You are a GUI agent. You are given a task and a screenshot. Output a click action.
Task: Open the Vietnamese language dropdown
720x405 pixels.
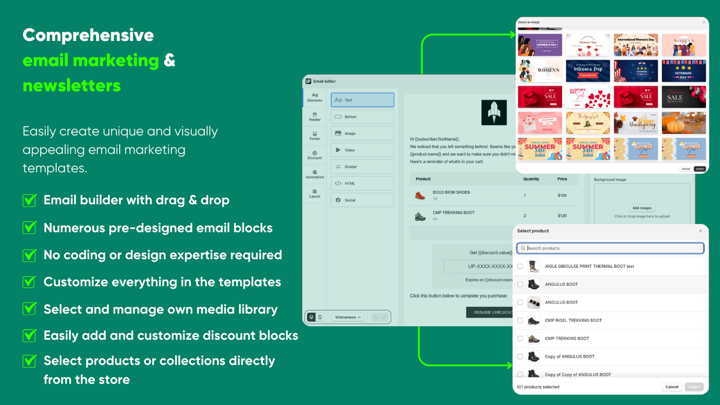pos(348,317)
